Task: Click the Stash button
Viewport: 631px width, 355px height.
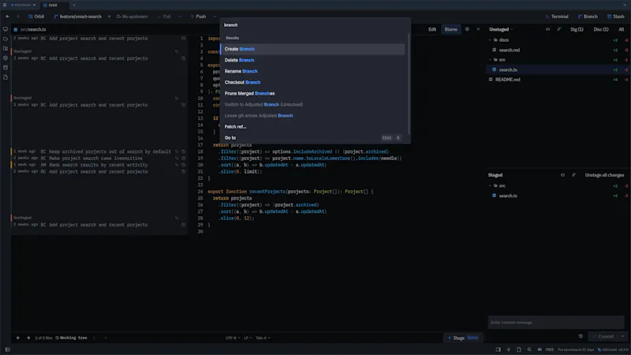Action: pos(616,17)
